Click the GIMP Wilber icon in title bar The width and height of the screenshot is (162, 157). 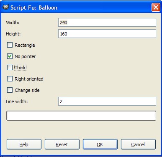tap(6, 7)
